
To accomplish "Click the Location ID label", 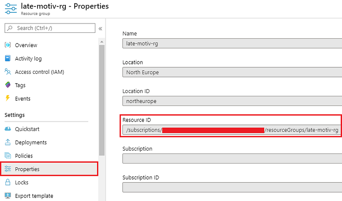I will (x=136, y=91).
